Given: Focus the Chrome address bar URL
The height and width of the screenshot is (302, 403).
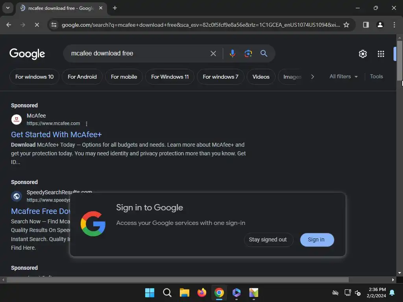Looking at the screenshot, I should pyautogui.click(x=200, y=25).
